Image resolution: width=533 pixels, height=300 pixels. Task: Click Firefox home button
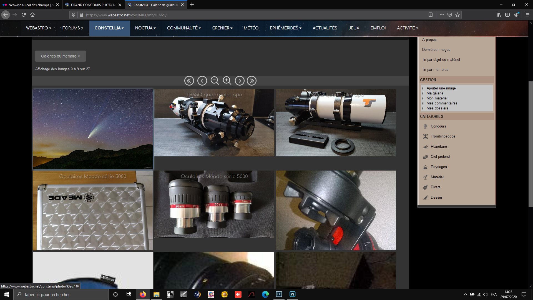(x=32, y=15)
